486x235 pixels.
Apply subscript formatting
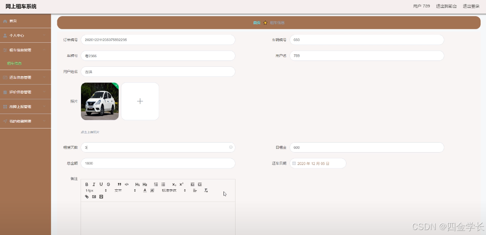[174, 184]
